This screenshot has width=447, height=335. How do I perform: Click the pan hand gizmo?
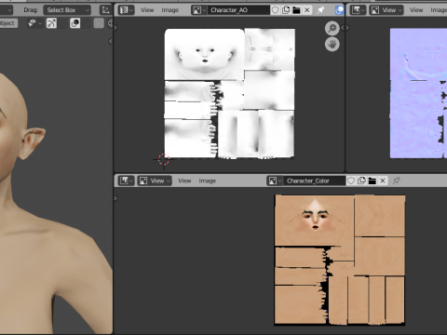pos(332,45)
